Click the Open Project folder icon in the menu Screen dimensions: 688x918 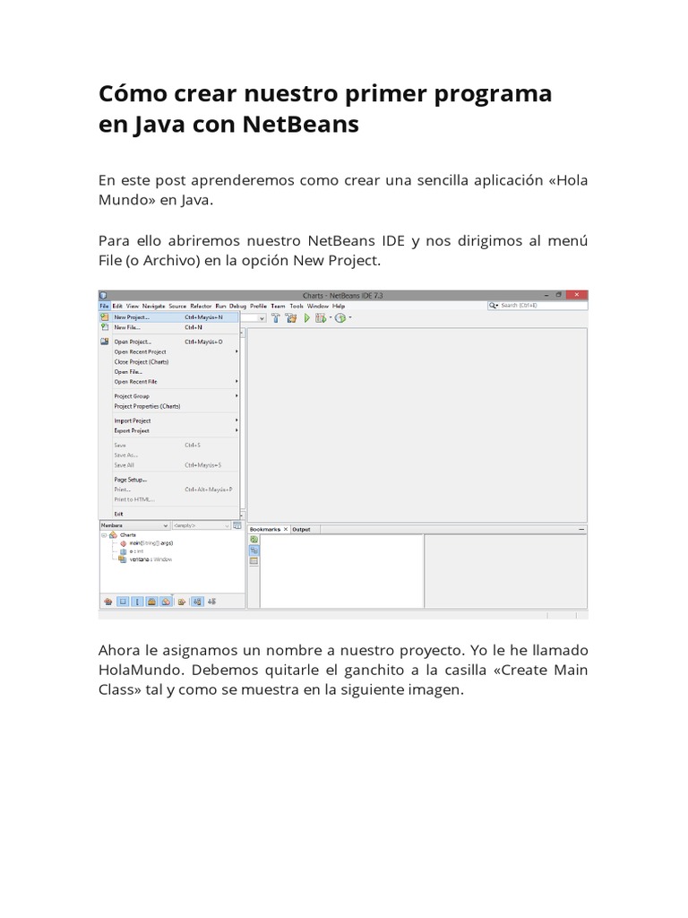[x=105, y=342]
